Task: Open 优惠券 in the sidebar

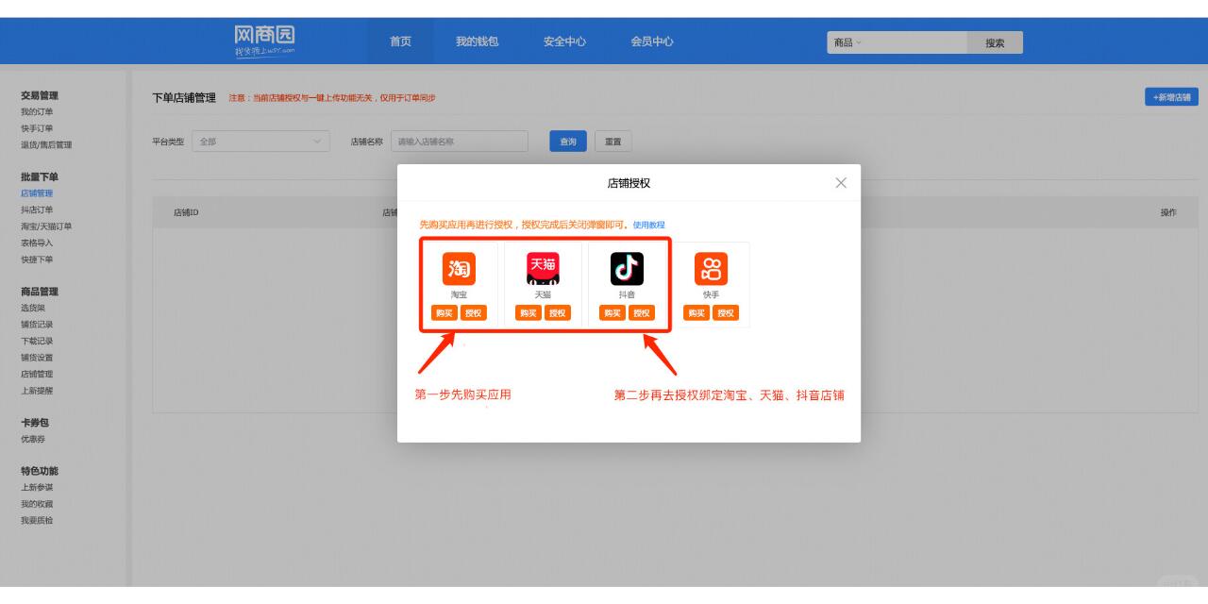Action: tap(33, 439)
